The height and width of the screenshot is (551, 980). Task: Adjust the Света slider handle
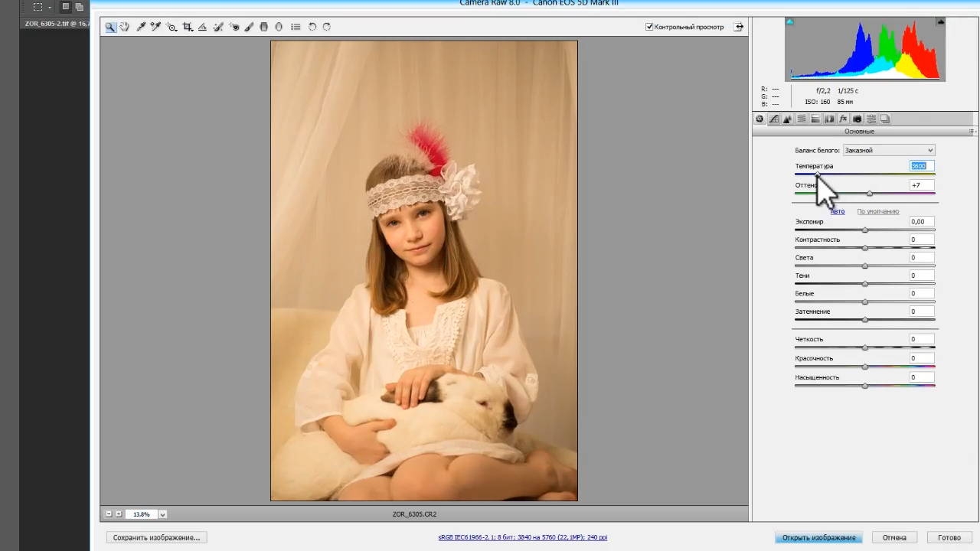pos(865,266)
